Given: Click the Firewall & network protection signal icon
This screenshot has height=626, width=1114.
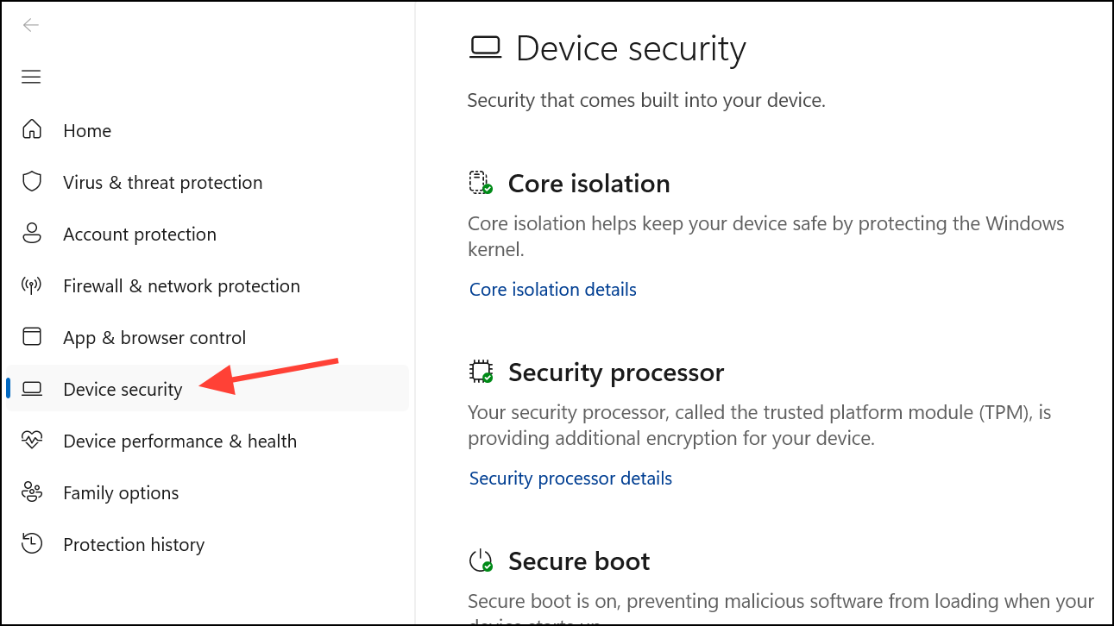Looking at the screenshot, I should [x=31, y=285].
